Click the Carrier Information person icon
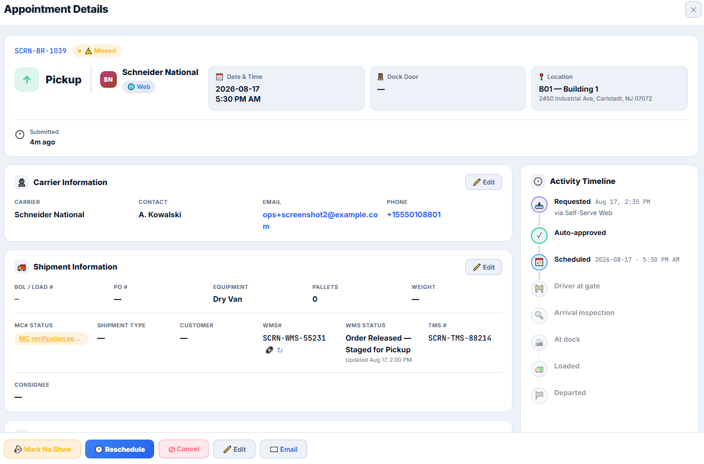Screen dimensions: 704x464 pyautogui.click(x=22, y=182)
